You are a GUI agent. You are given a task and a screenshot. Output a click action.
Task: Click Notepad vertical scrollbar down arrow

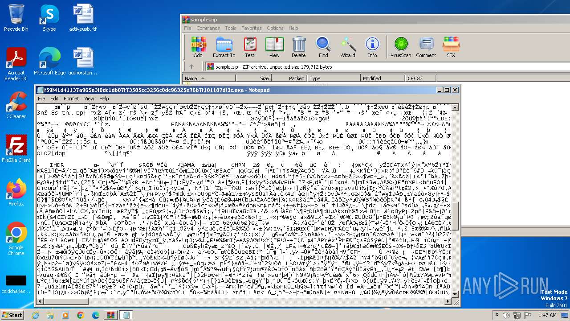[455, 294]
